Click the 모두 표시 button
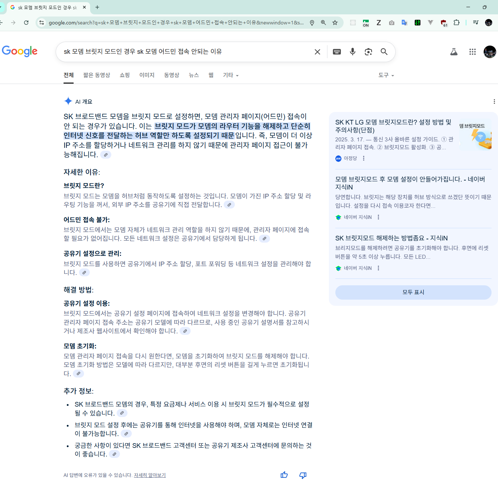The height and width of the screenshot is (492, 498). [413, 292]
